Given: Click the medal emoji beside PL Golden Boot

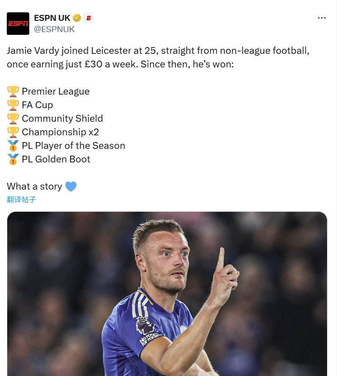Looking at the screenshot, I should click(11, 159).
